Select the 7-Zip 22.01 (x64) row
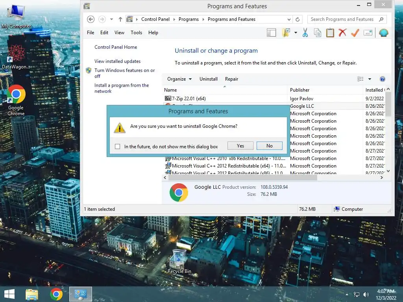Screen dimensions: 403x302 [x=274, y=99]
